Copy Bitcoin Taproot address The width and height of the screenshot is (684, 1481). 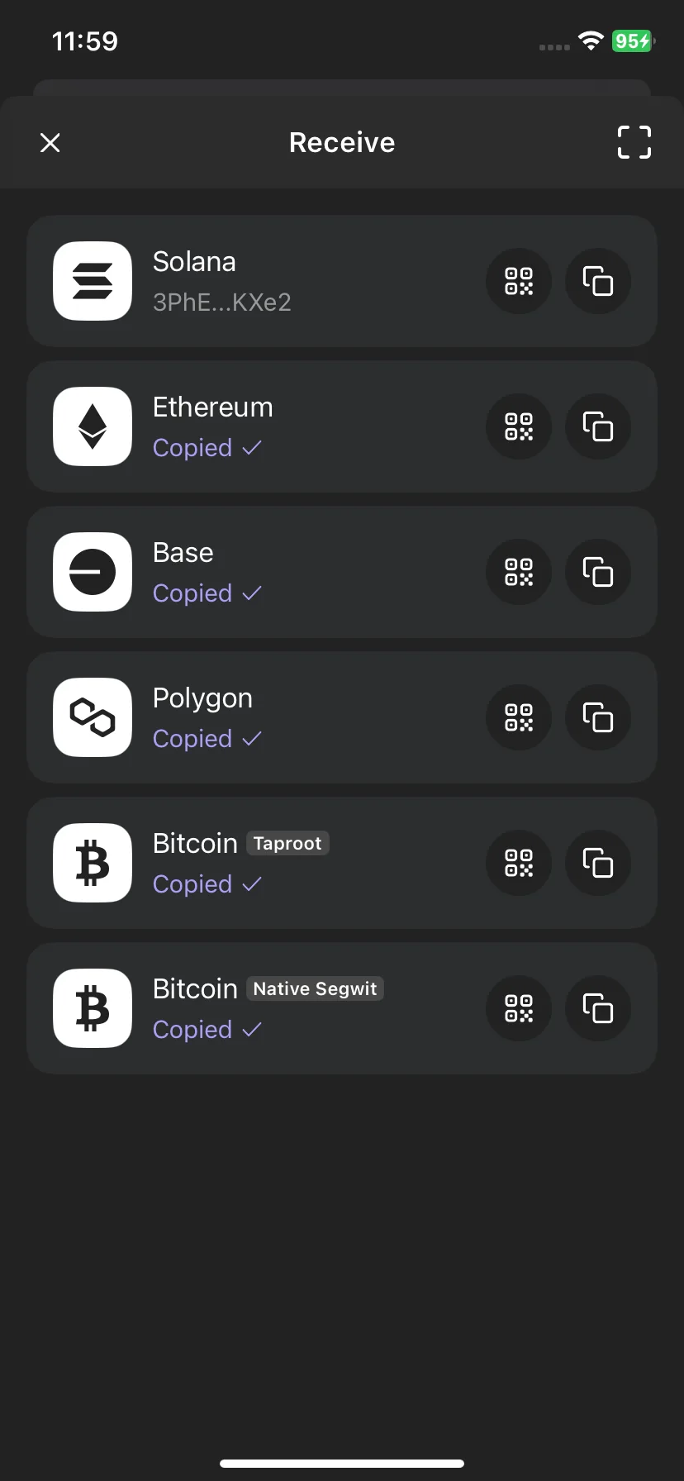pos(598,863)
